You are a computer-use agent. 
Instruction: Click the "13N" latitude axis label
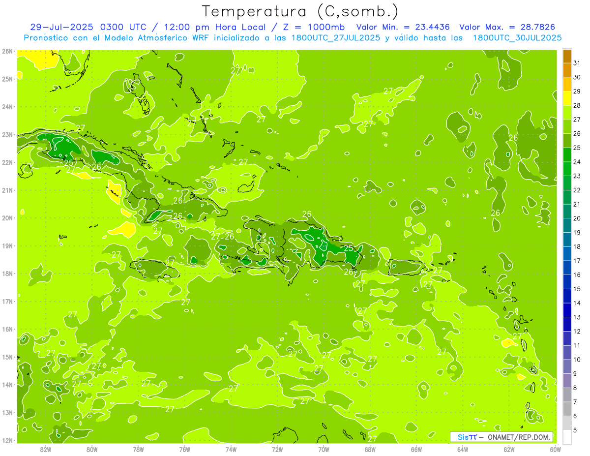[x=7, y=413]
